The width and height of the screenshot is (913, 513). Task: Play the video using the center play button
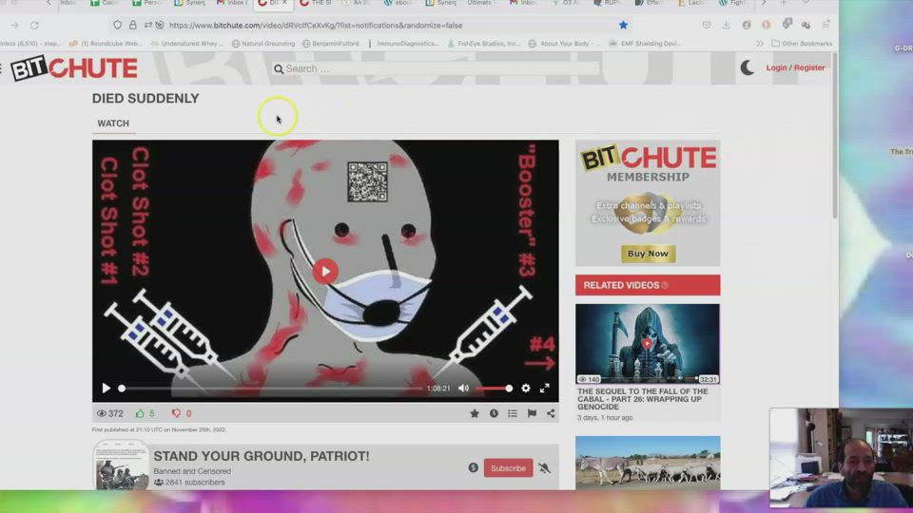(x=325, y=271)
